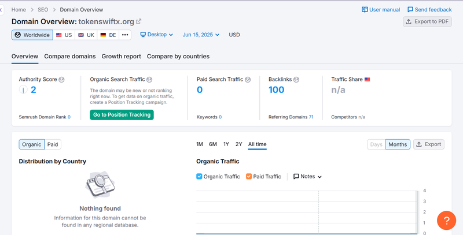Click the Notes comment icon

coord(296,177)
